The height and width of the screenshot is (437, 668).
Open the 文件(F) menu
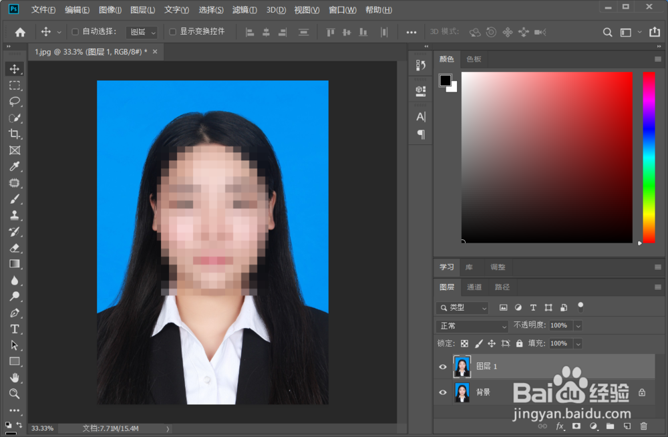tap(43, 10)
